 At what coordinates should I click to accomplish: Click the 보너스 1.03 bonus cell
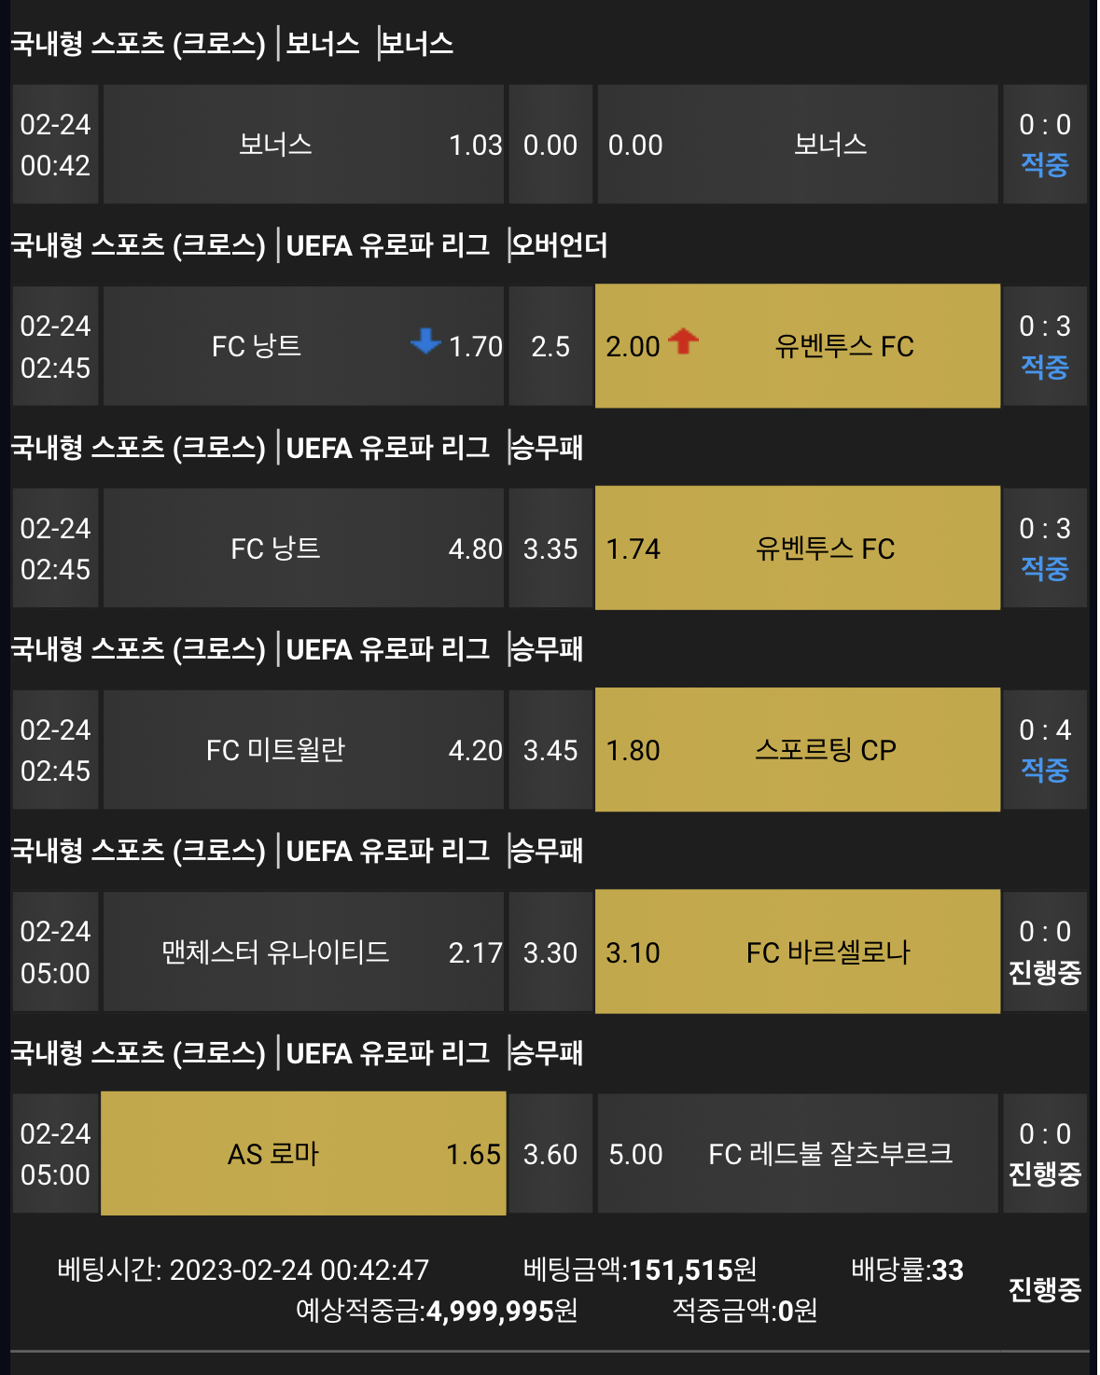(303, 145)
